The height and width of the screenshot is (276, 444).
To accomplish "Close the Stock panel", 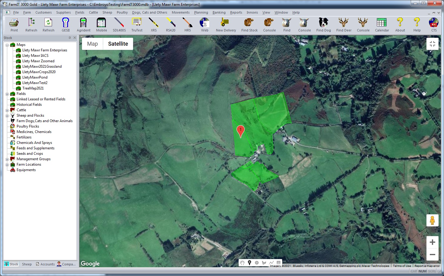I will [x=75, y=38].
